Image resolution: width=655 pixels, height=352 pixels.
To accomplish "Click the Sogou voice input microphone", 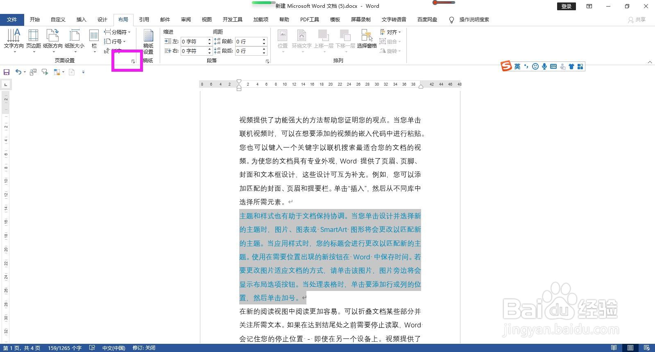I will 544,66.
